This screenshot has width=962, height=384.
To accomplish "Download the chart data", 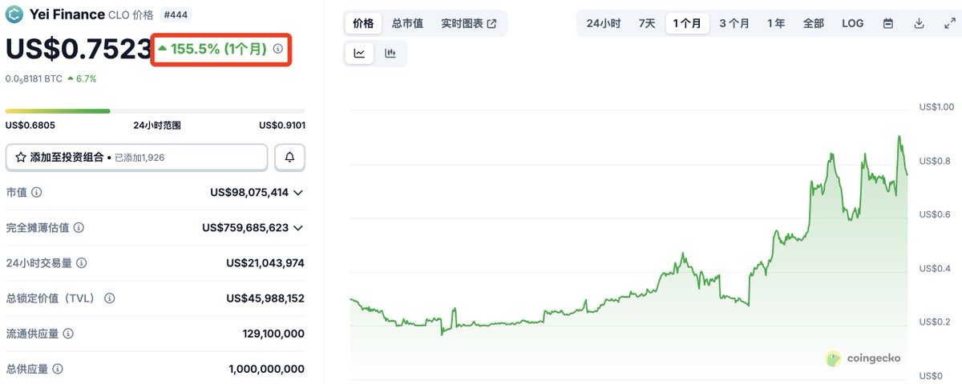I will (x=919, y=23).
